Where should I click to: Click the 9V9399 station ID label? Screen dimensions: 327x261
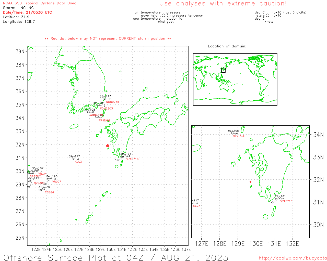point(39,183)
